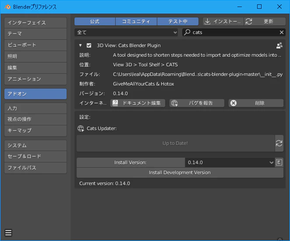This screenshot has width=290, height=241.
Task: Clear the cats search with X
Action: 282,32
